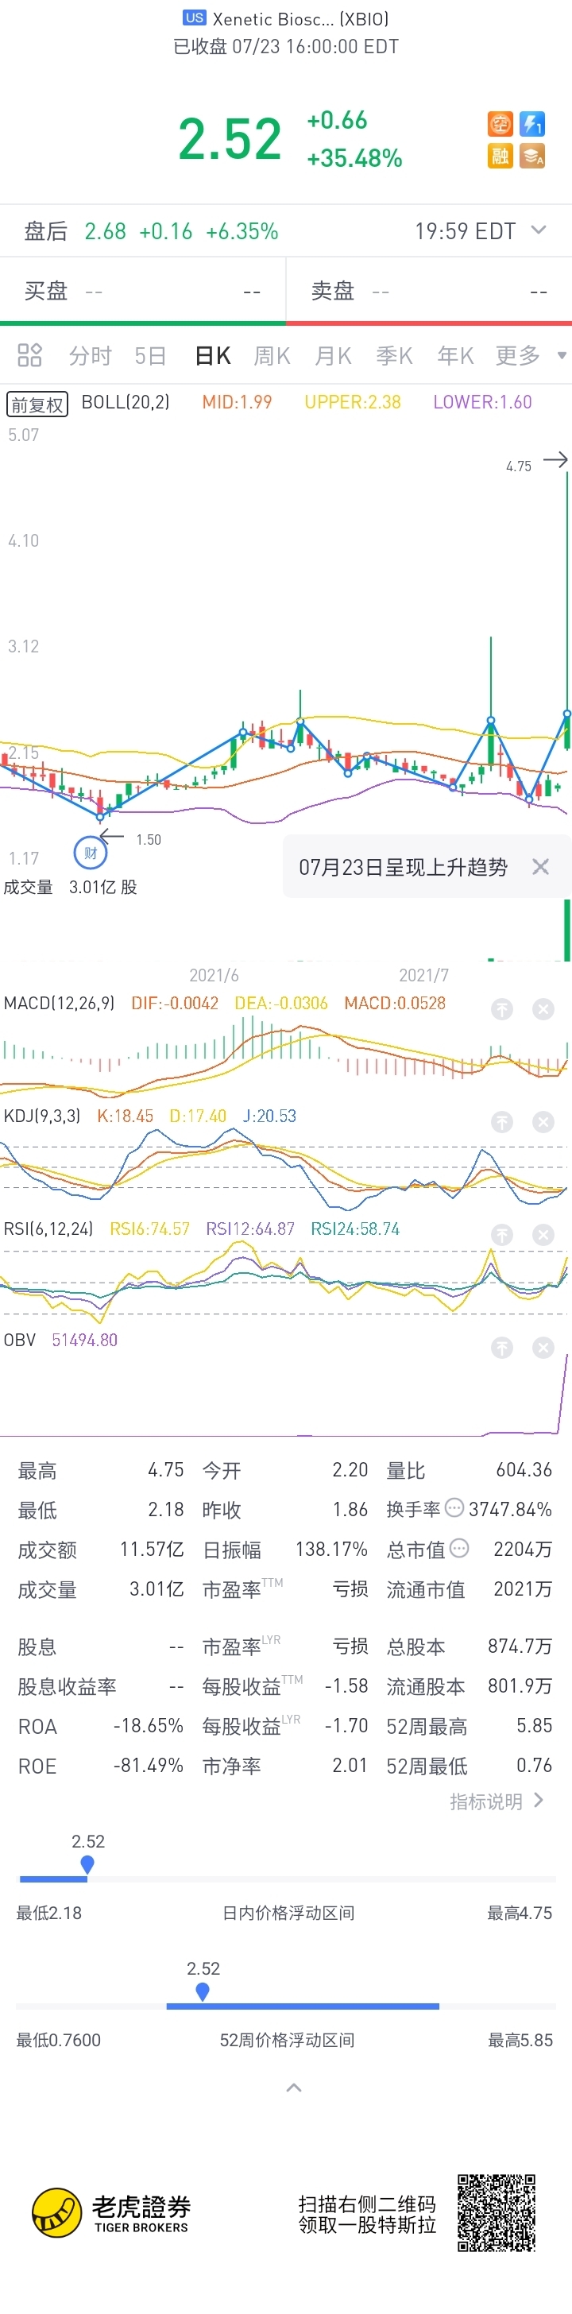
Task: Open the chart layout grid icon
Action: tap(29, 356)
